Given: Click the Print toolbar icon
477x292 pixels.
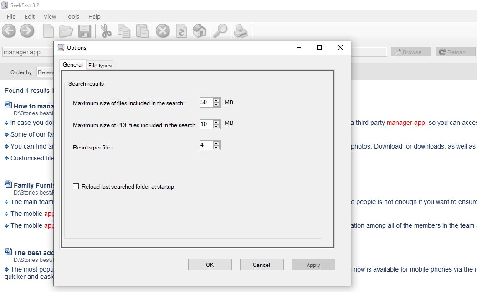Looking at the screenshot, I should (241, 31).
